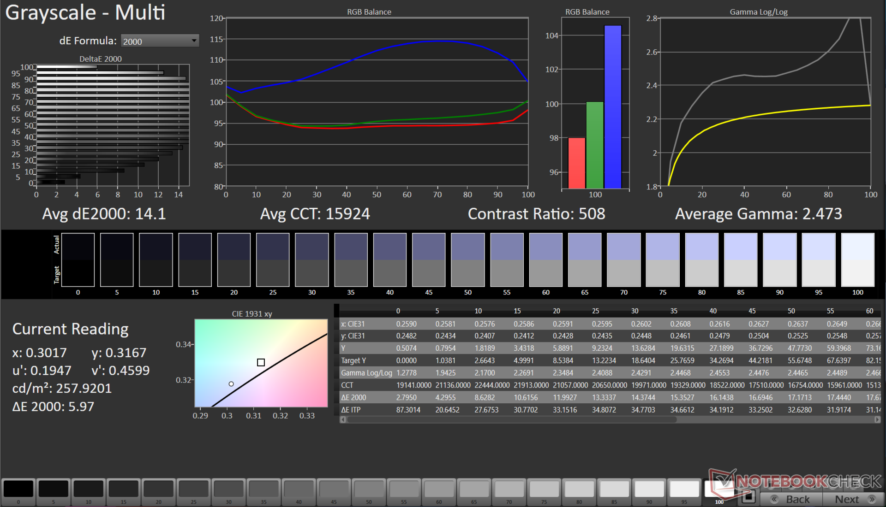The height and width of the screenshot is (507, 886).
Task: Click the Actual/Target swatch labeled 85
Action: click(741, 259)
